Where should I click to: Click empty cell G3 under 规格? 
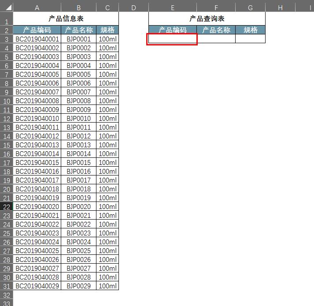pos(250,39)
